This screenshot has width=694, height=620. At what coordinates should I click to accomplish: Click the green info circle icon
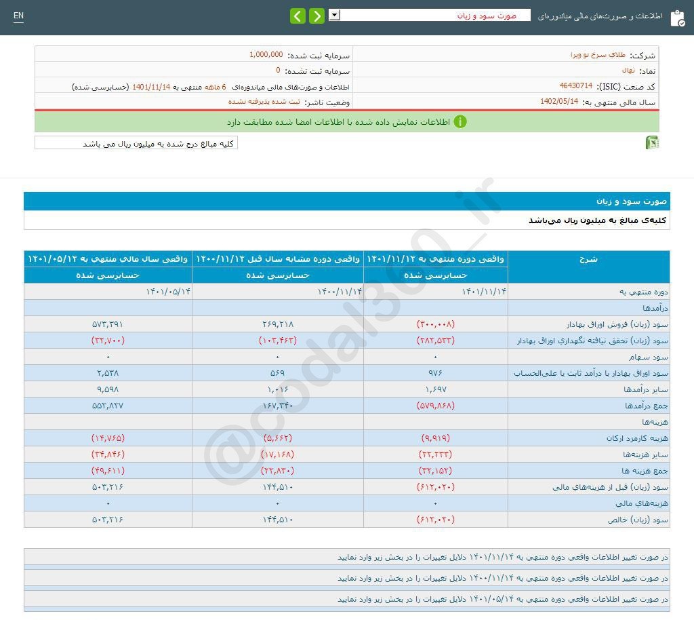460,122
